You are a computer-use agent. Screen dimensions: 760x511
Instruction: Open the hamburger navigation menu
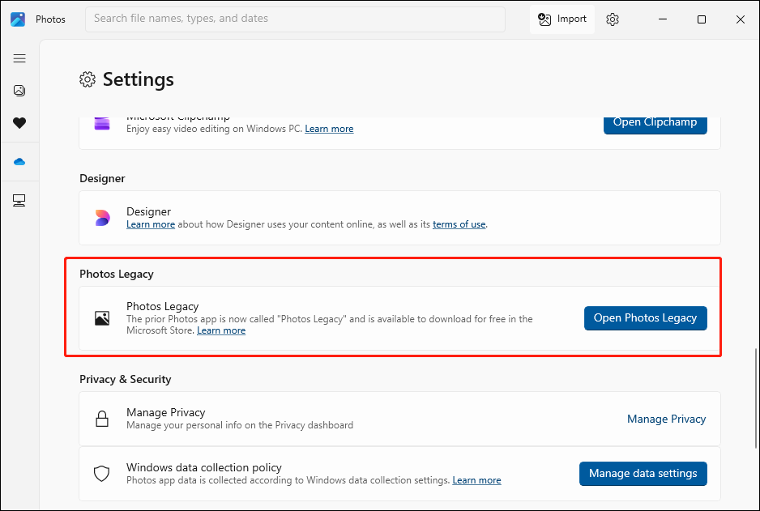pos(19,58)
